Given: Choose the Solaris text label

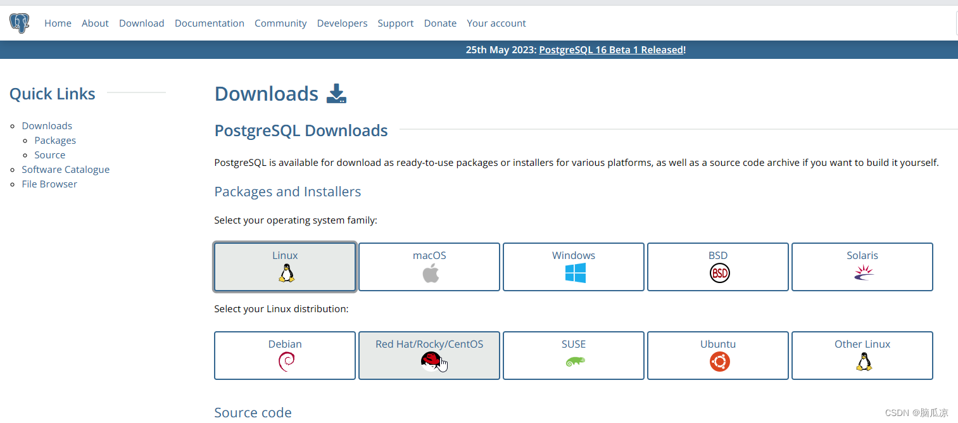Looking at the screenshot, I should pyautogui.click(x=862, y=256).
